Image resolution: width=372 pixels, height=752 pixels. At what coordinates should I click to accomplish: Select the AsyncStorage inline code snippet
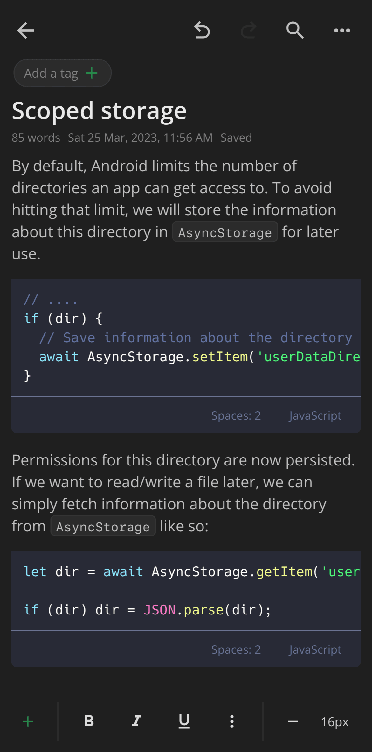coord(225,232)
